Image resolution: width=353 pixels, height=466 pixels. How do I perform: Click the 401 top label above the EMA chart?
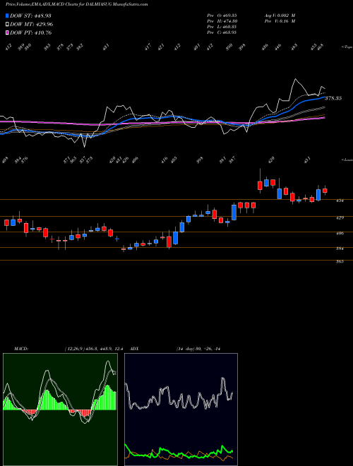197,47
